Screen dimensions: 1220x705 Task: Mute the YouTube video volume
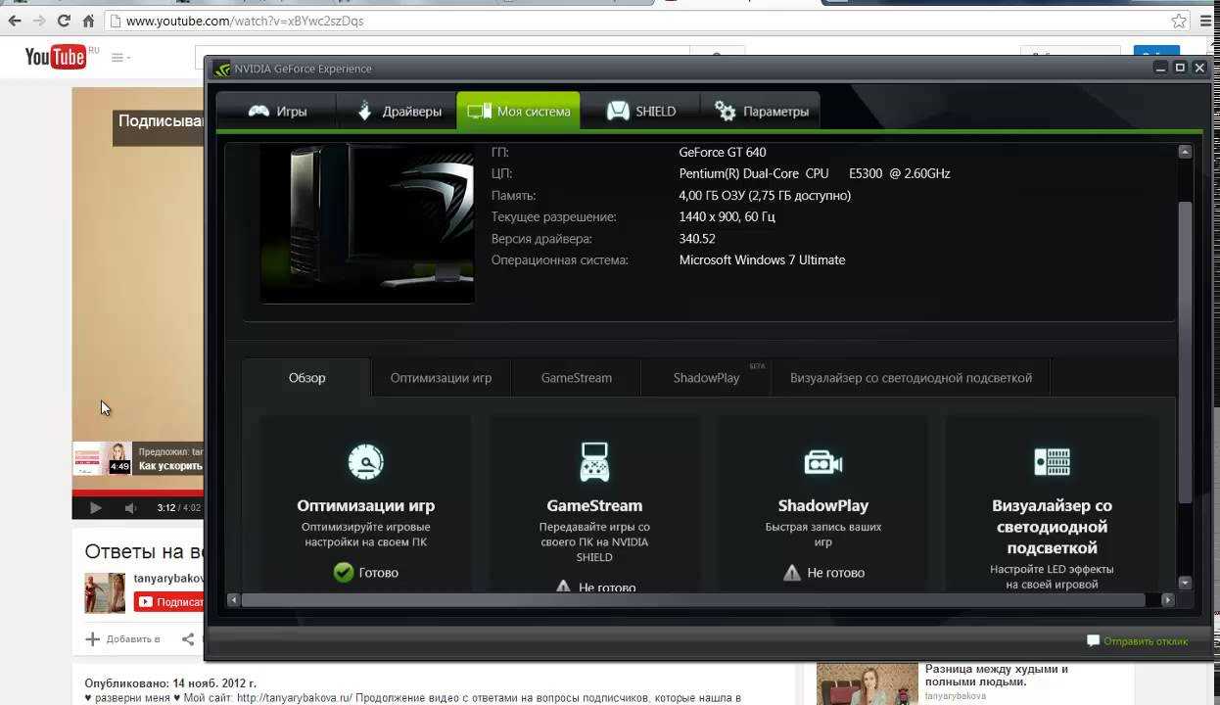(x=130, y=507)
